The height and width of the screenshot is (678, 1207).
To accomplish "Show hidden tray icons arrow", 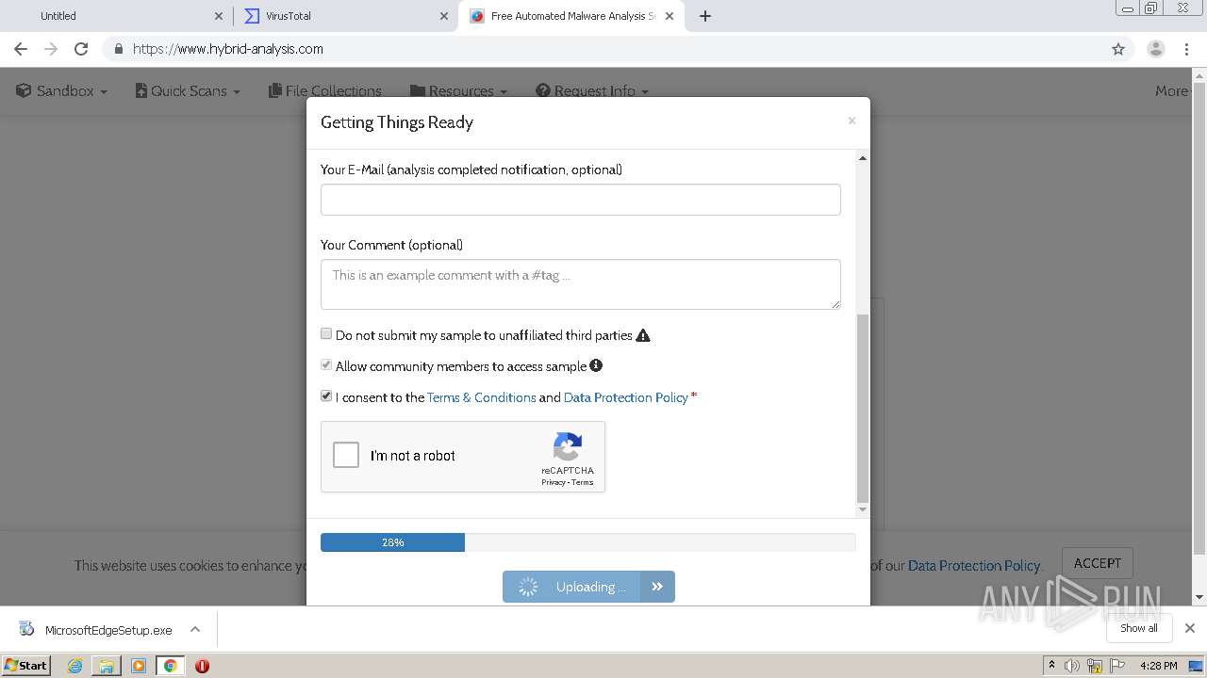I will (x=1051, y=665).
